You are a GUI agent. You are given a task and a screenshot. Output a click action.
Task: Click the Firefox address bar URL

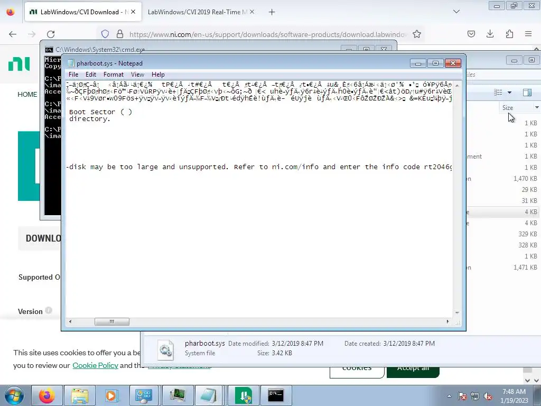(x=267, y=34)
